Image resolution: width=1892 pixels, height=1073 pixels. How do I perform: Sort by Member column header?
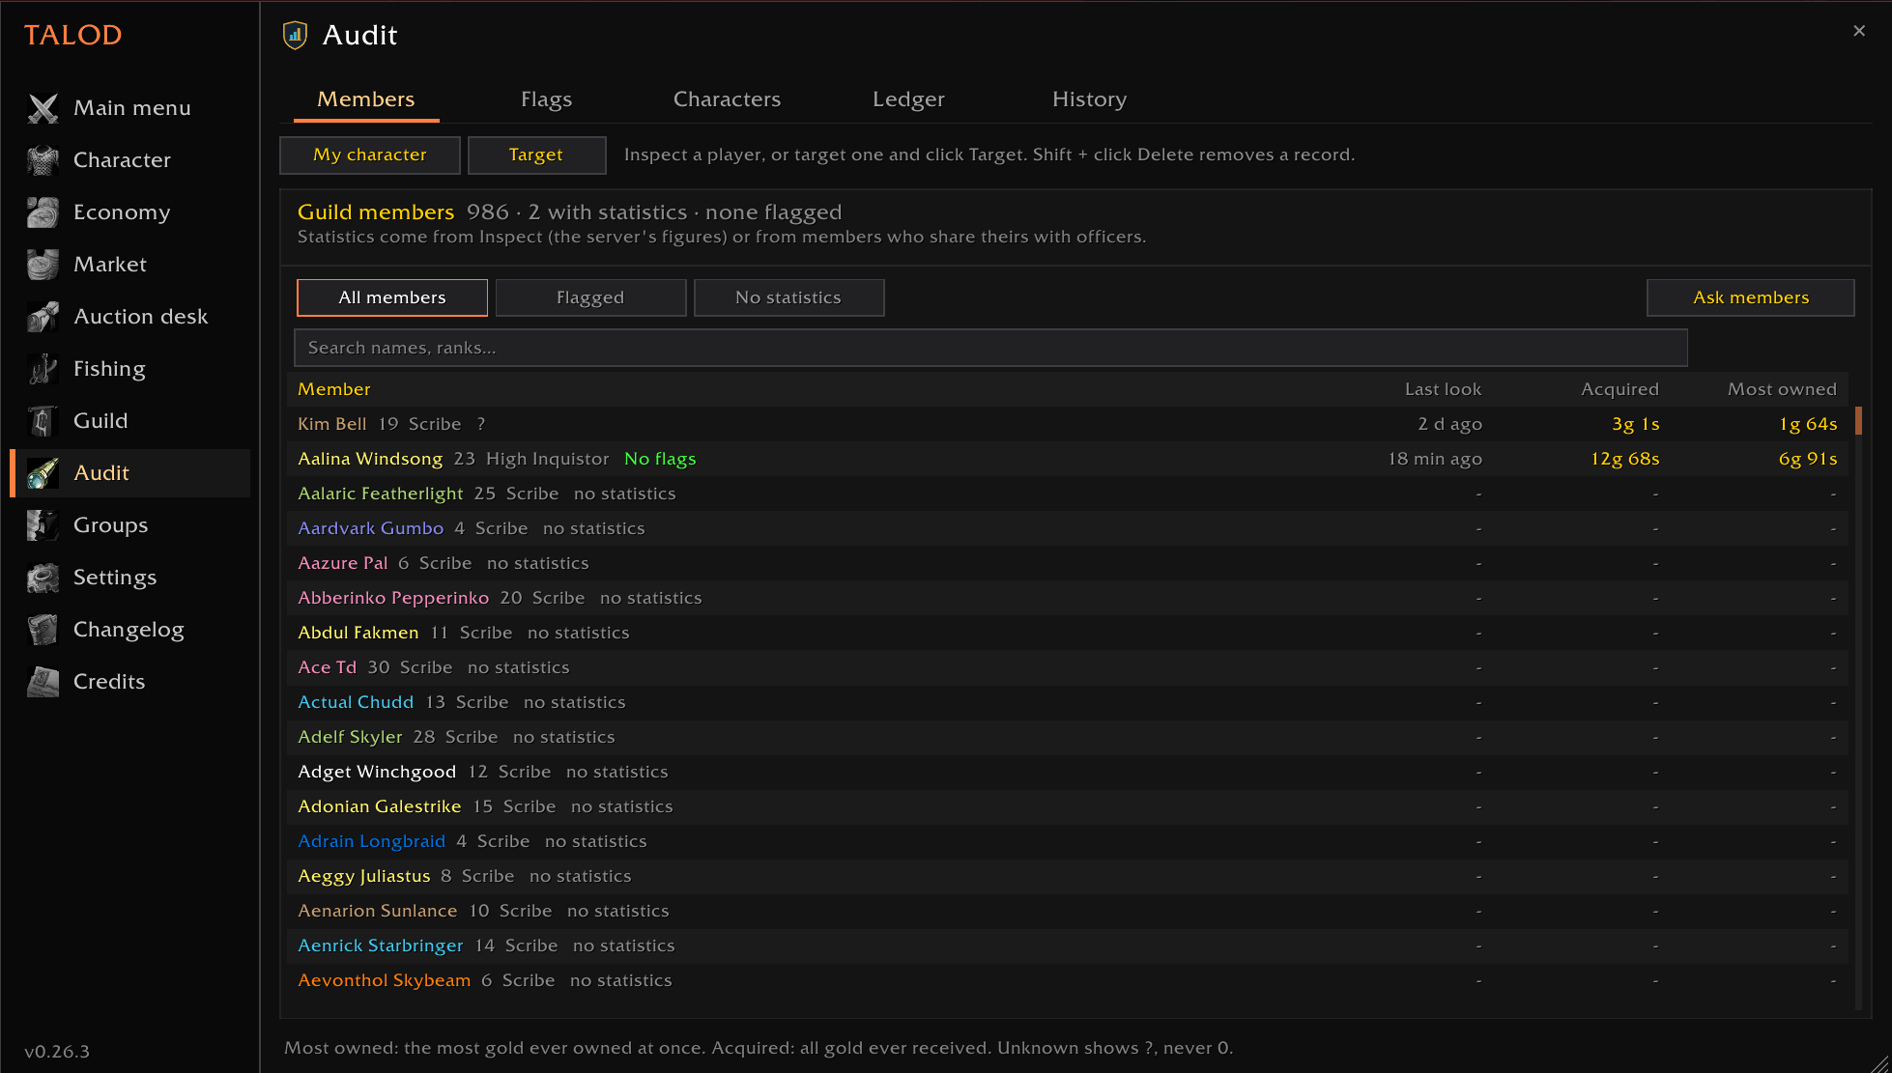334,389
